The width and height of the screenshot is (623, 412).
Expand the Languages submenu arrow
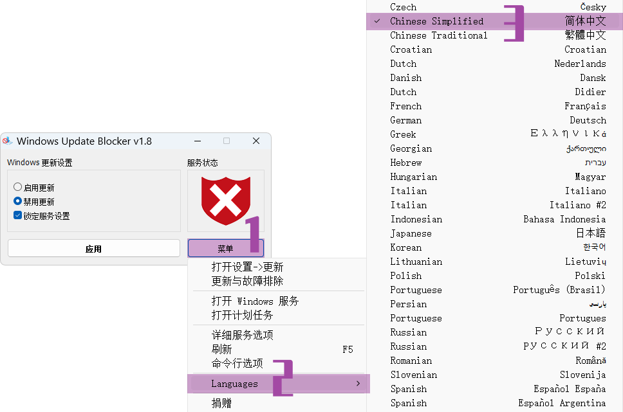point(358,384)
